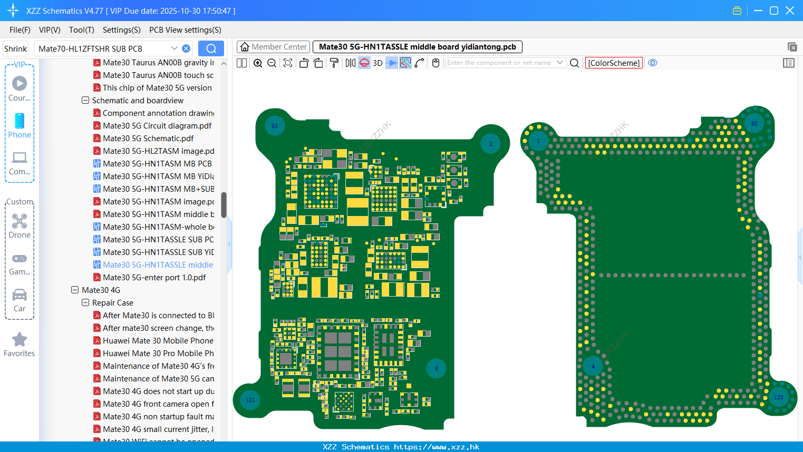Open PCB View settings(S) menu
This screenshot has width=803, height=452.
coord(185,30)
